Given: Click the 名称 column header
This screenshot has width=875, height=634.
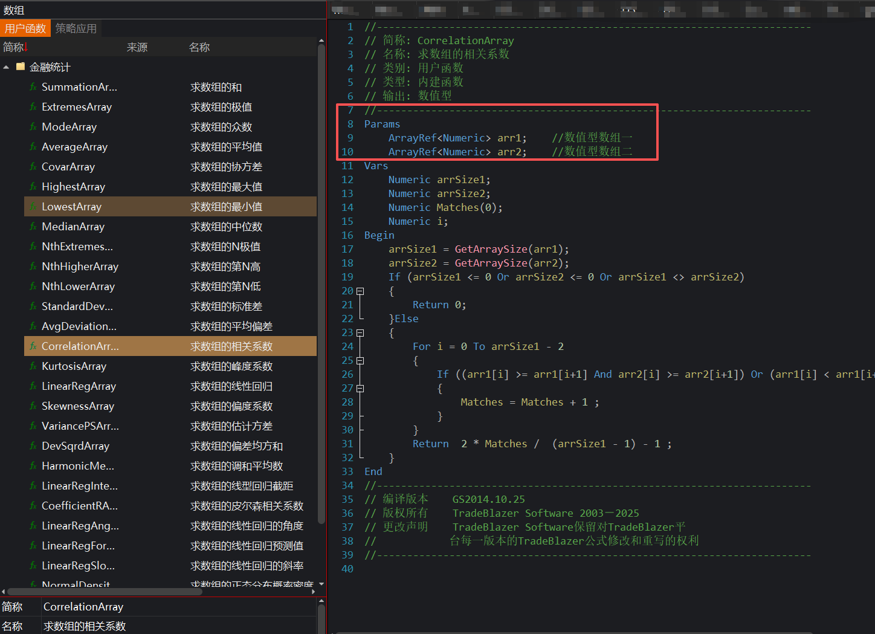Looking at the screenshot, I should coord(199,47).
